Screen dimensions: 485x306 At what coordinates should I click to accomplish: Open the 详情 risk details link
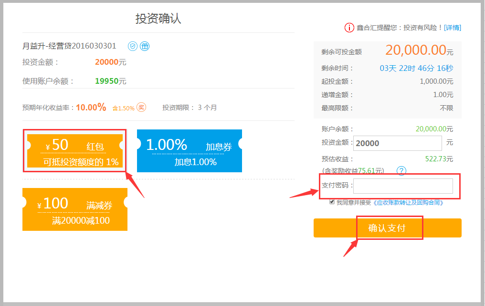452,28
